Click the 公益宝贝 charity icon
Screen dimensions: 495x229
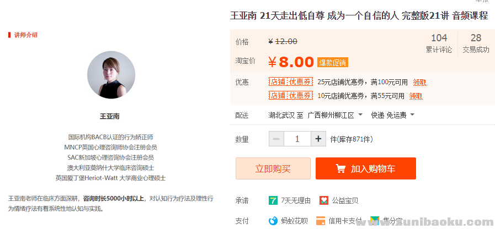(x=324, y=200)
